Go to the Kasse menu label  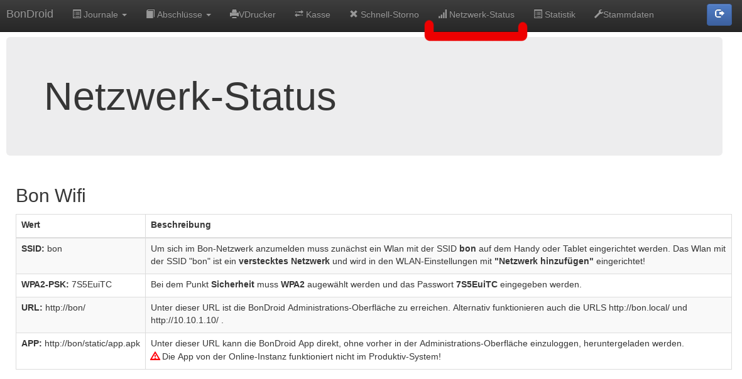(318, 14)
